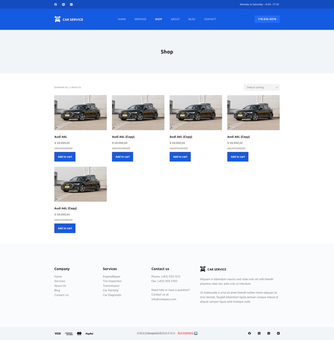This screenshot has height=340, width=334.
Task: Open Facebook icon in the blue top bar
Action: click(x=56, y=4)
